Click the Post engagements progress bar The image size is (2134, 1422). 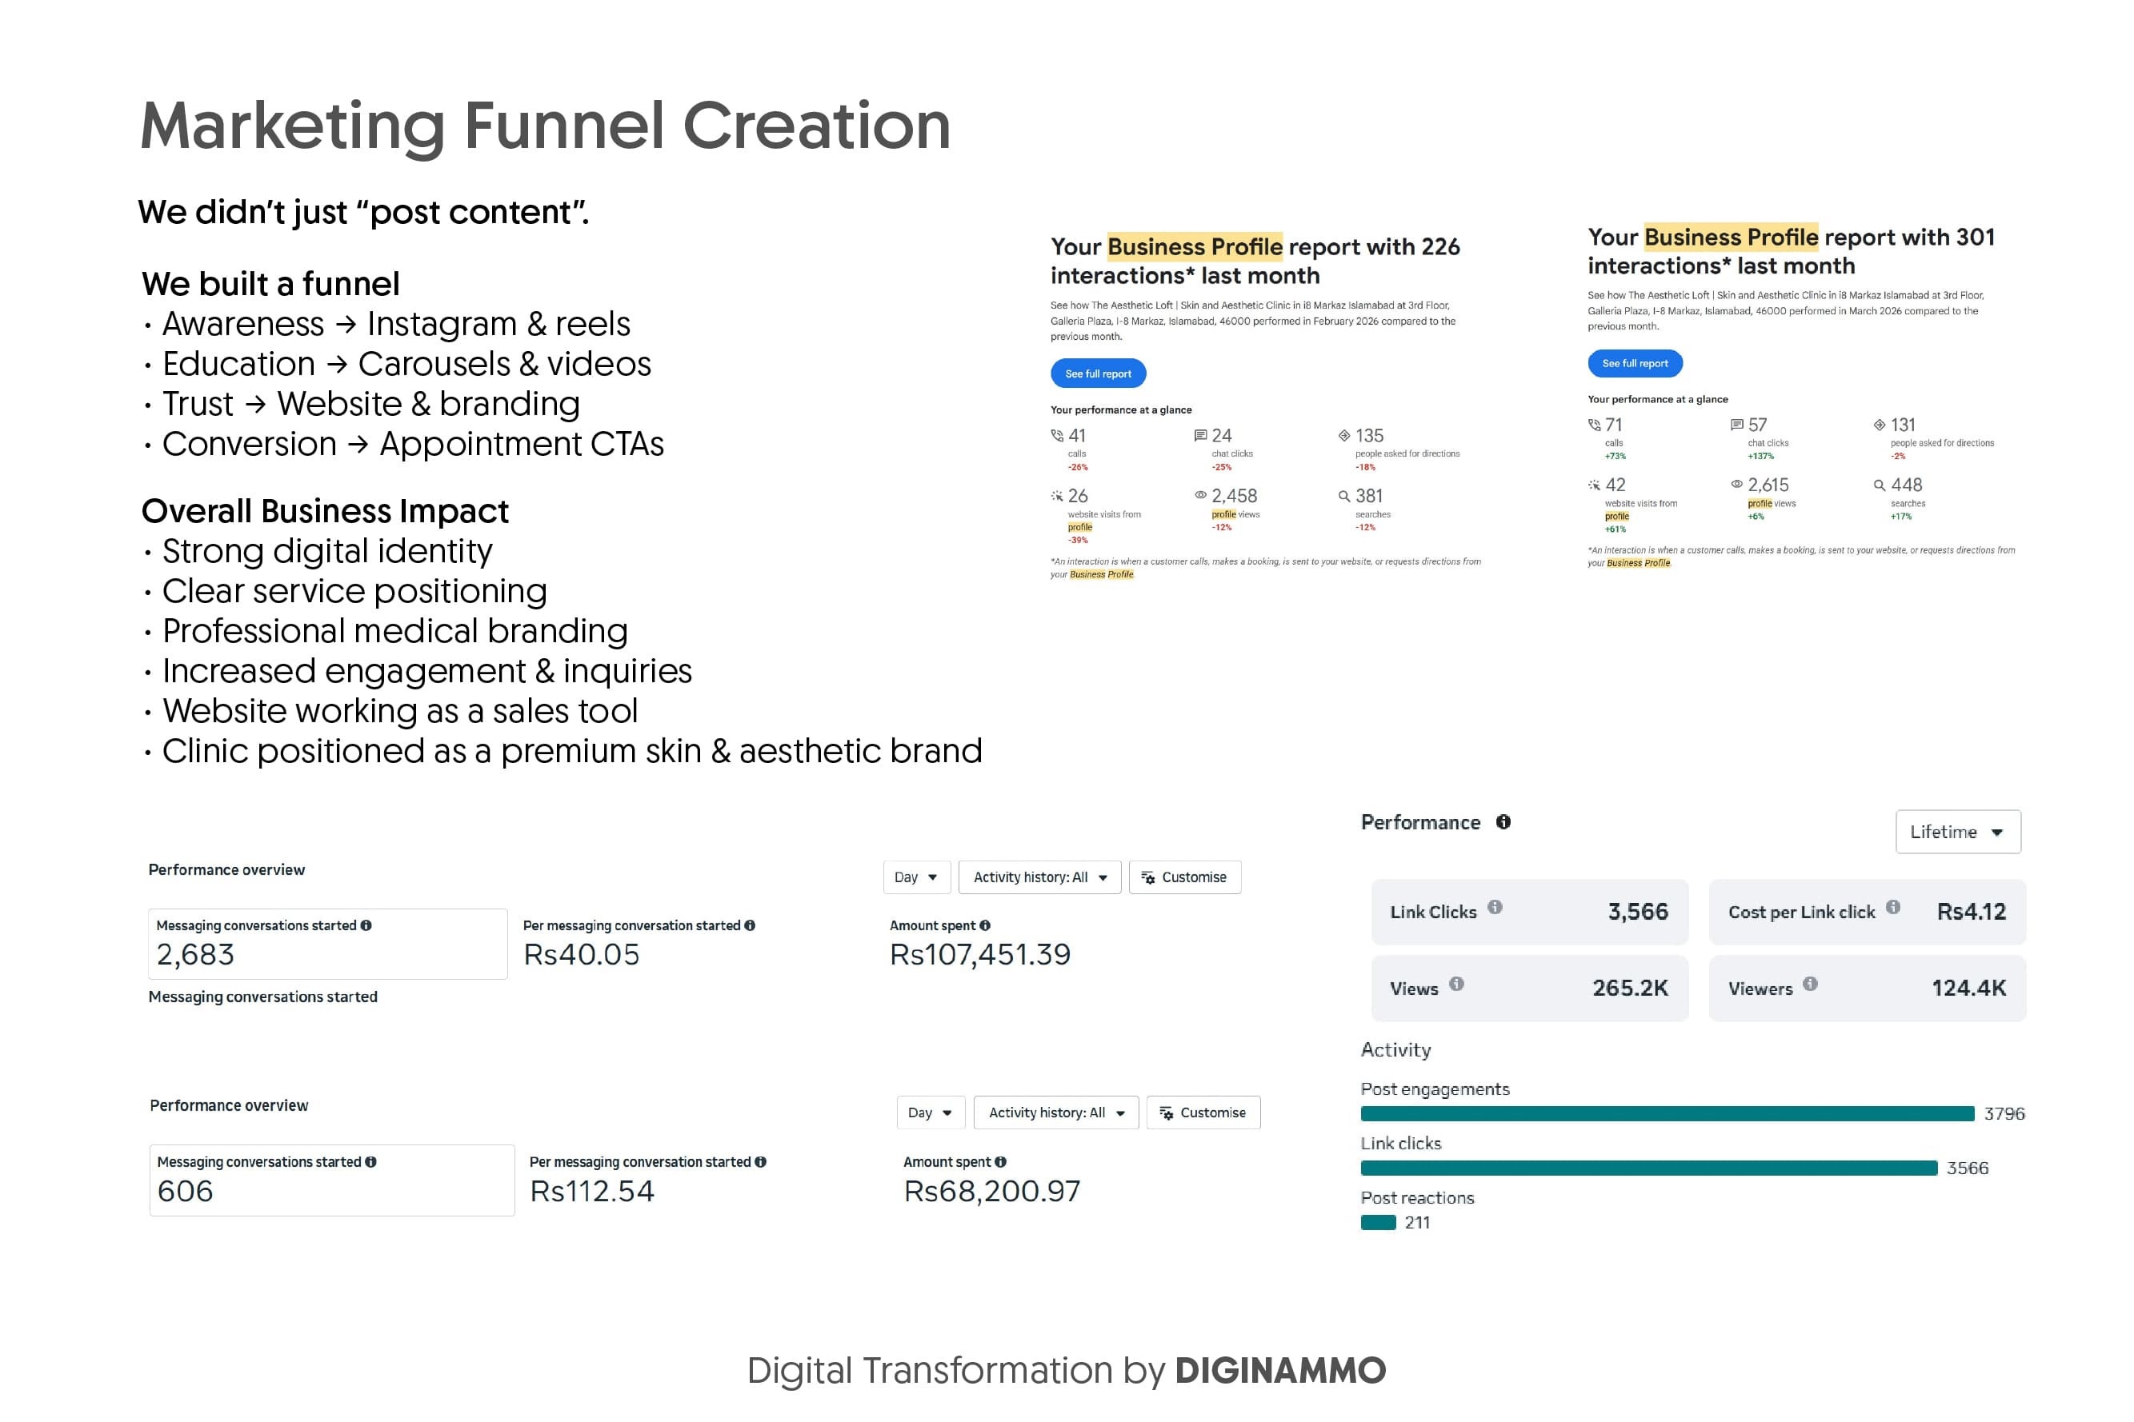(x=1668, y=1113)
